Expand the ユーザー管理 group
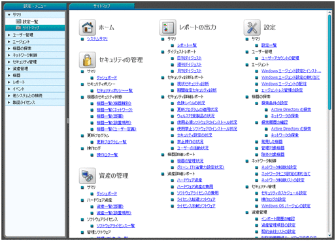The width and height of the screenshot is (336, 241). [x=9, y=35]
